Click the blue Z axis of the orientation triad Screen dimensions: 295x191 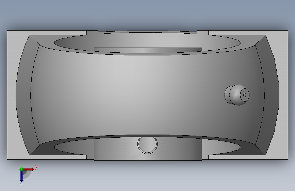coord(21,177)
